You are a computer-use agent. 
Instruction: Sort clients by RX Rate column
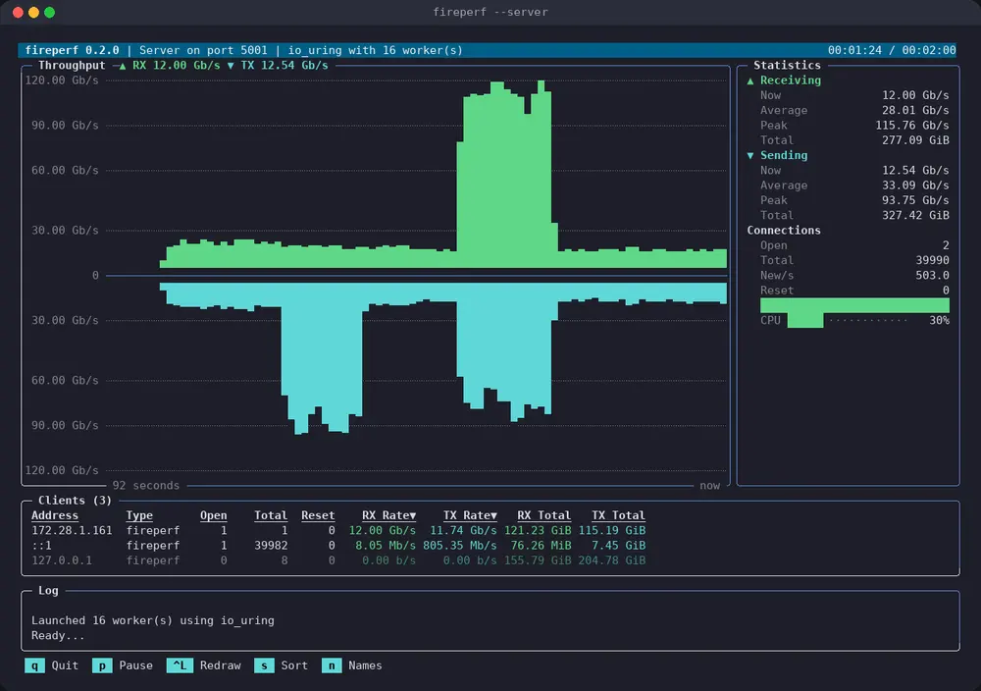[388, 515]
